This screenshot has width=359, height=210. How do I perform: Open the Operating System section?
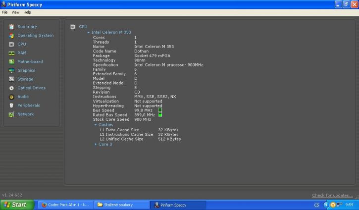coord(36,36)
